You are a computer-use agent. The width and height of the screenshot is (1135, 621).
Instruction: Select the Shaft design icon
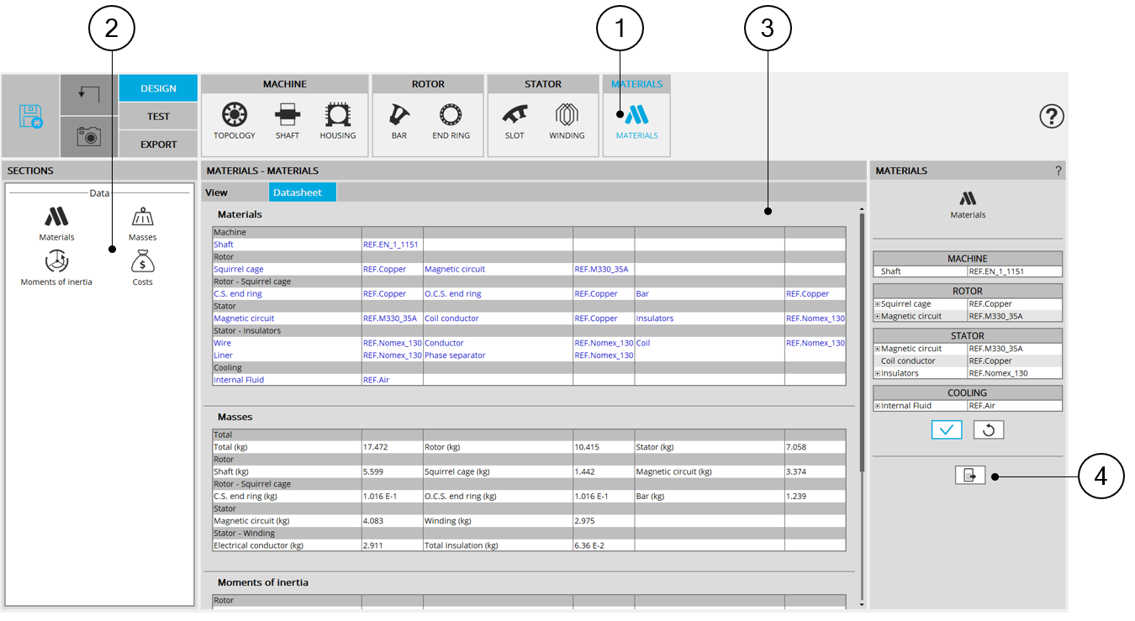click(287, 116)
